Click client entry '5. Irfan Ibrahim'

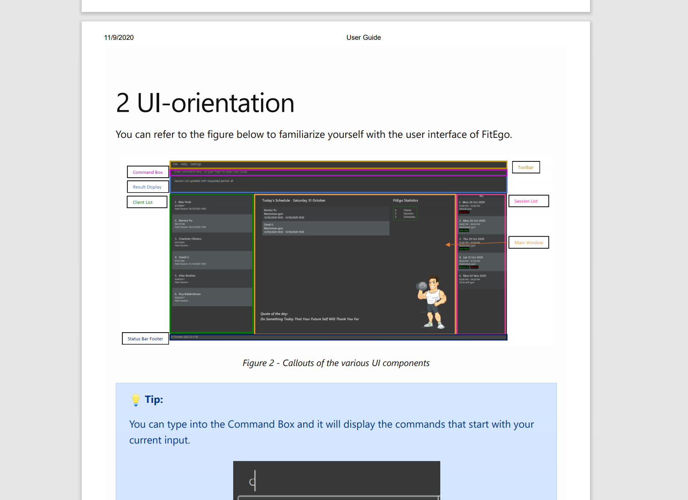212,279
